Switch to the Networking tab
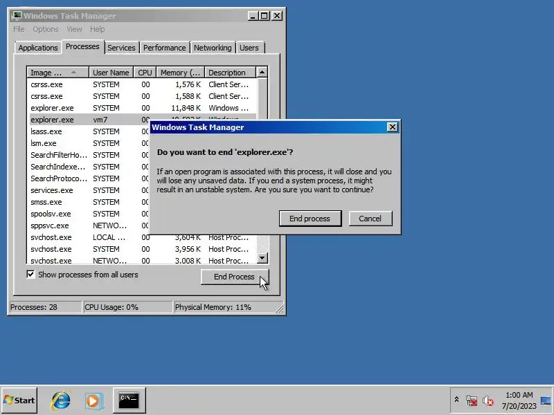The height and width of the screenshot is (415, 554). pyautogui.click(x=213, y=48)
